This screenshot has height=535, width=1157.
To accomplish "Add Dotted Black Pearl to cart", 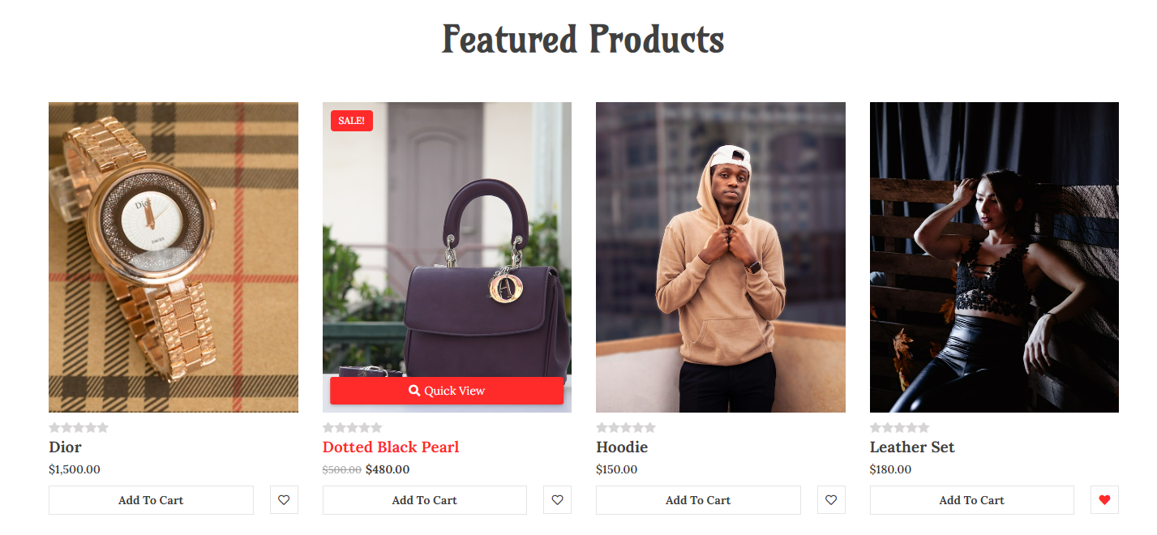I will 425,500.
